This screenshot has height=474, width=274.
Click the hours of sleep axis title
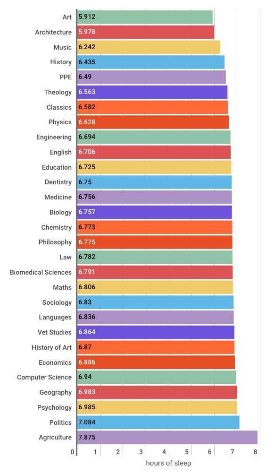(168, 463)
